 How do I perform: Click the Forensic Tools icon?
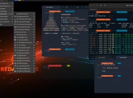(x=15, y=32)
